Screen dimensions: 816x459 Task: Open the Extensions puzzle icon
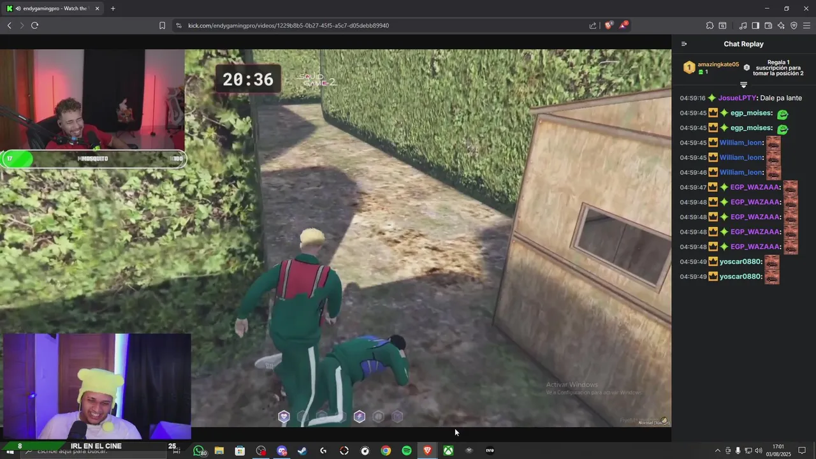pos(710,25)
